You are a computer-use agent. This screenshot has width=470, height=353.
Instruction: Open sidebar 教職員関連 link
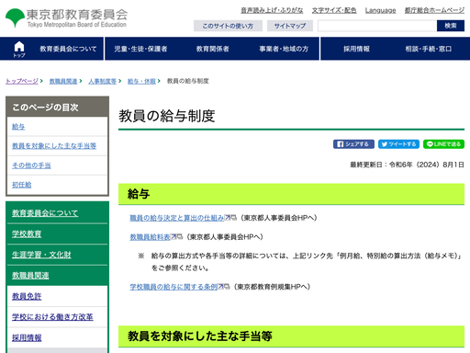click(30, 275)
